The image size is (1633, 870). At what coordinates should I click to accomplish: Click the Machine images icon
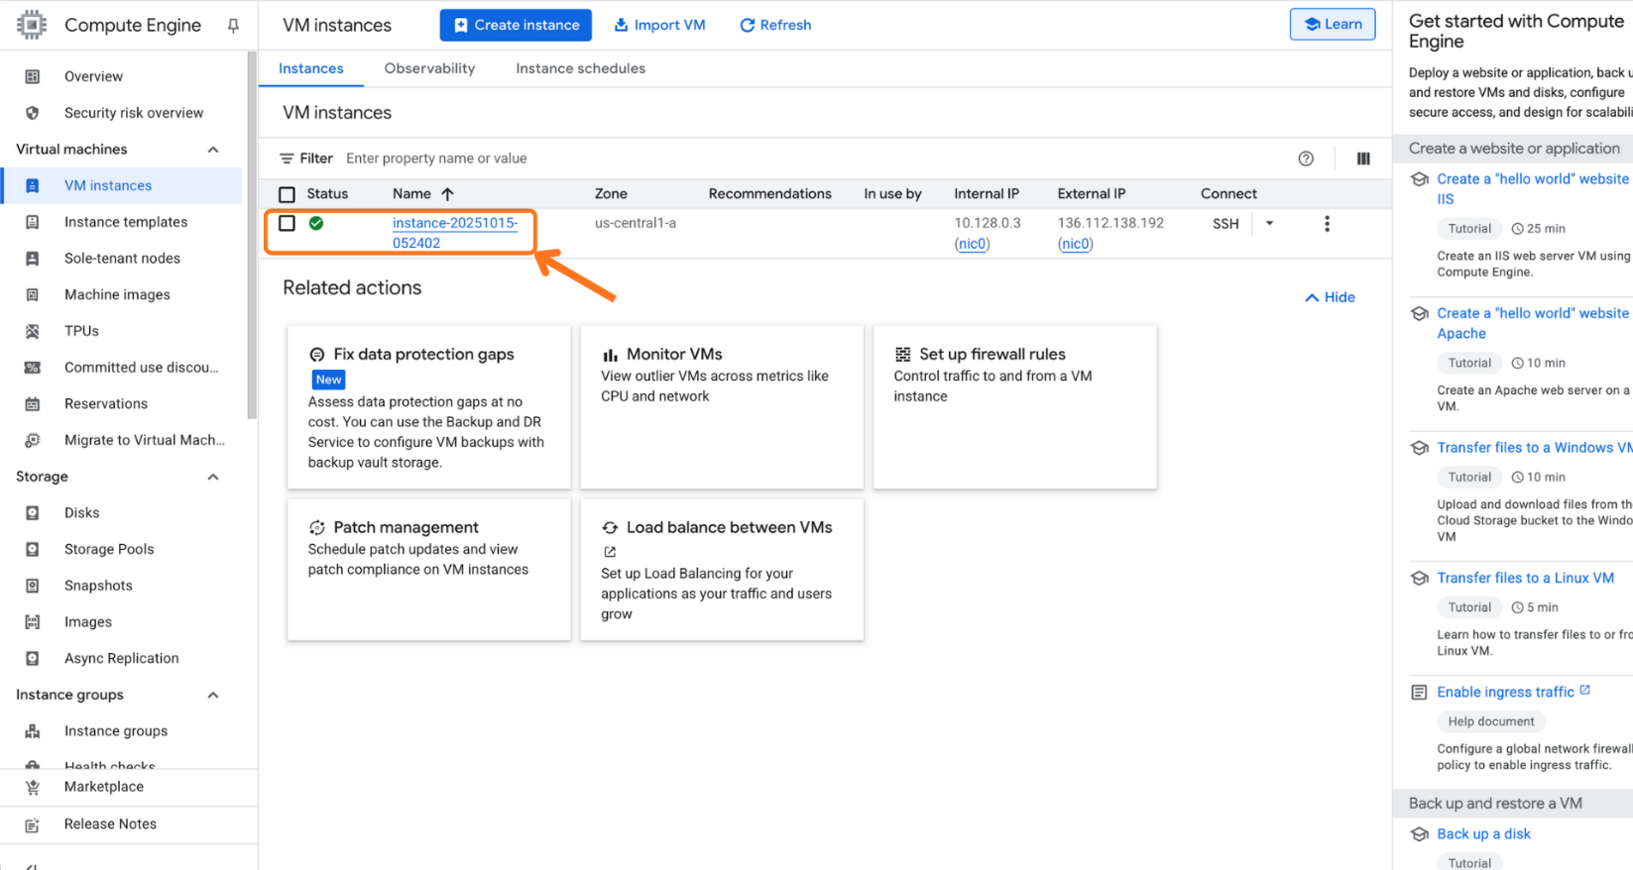[x=32, y=294]
